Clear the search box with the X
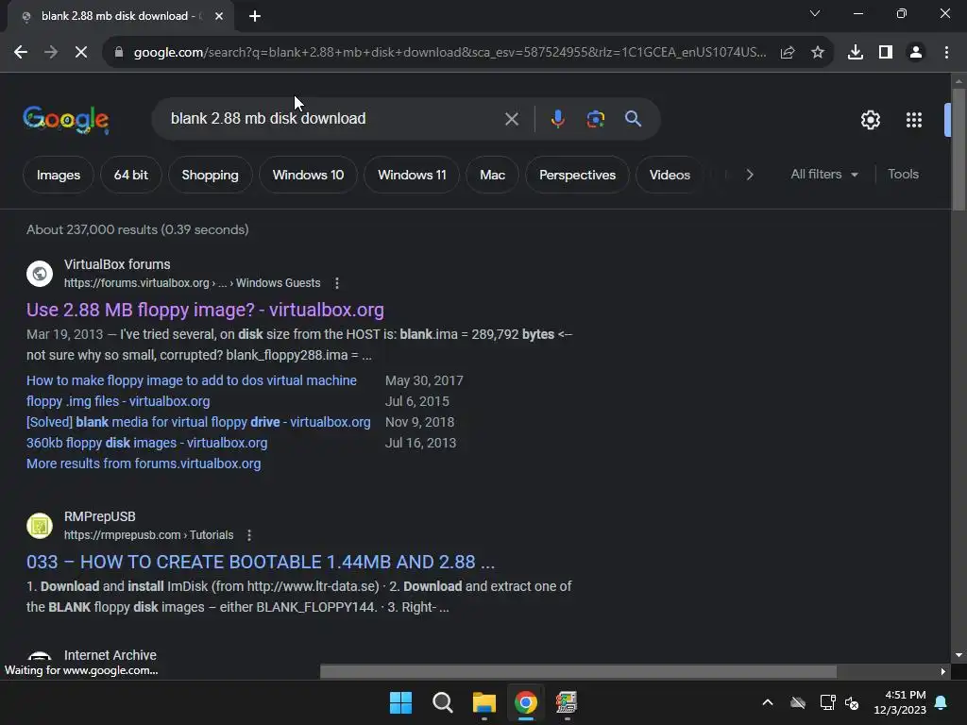 pos(511,119)
